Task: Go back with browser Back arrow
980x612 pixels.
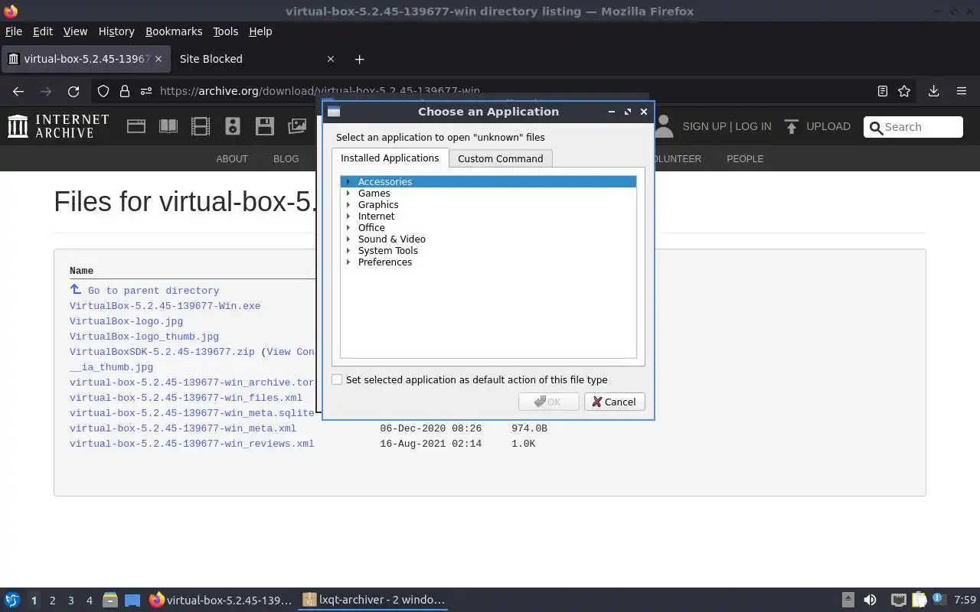Action: click(x=18, y=91)
